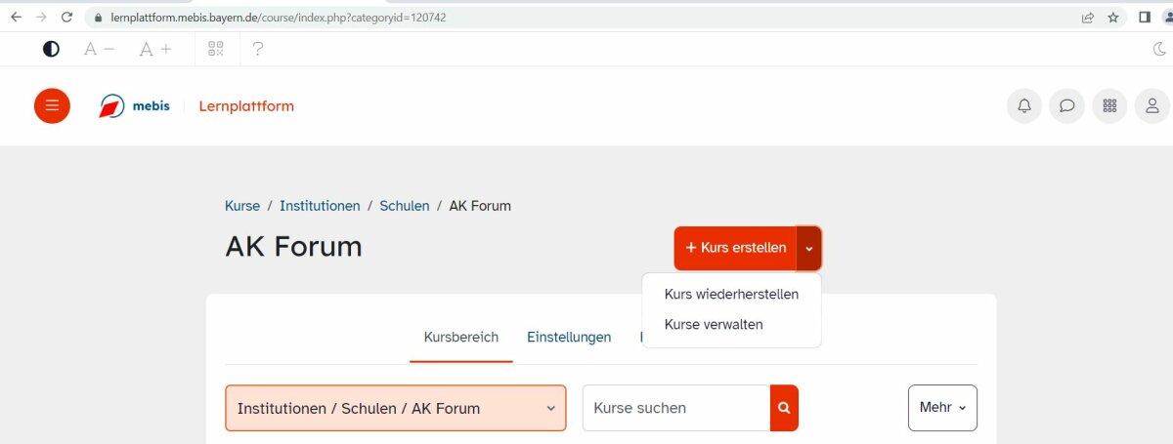
Task: Click the question mark help icon
Action: [x=258, y=49]
